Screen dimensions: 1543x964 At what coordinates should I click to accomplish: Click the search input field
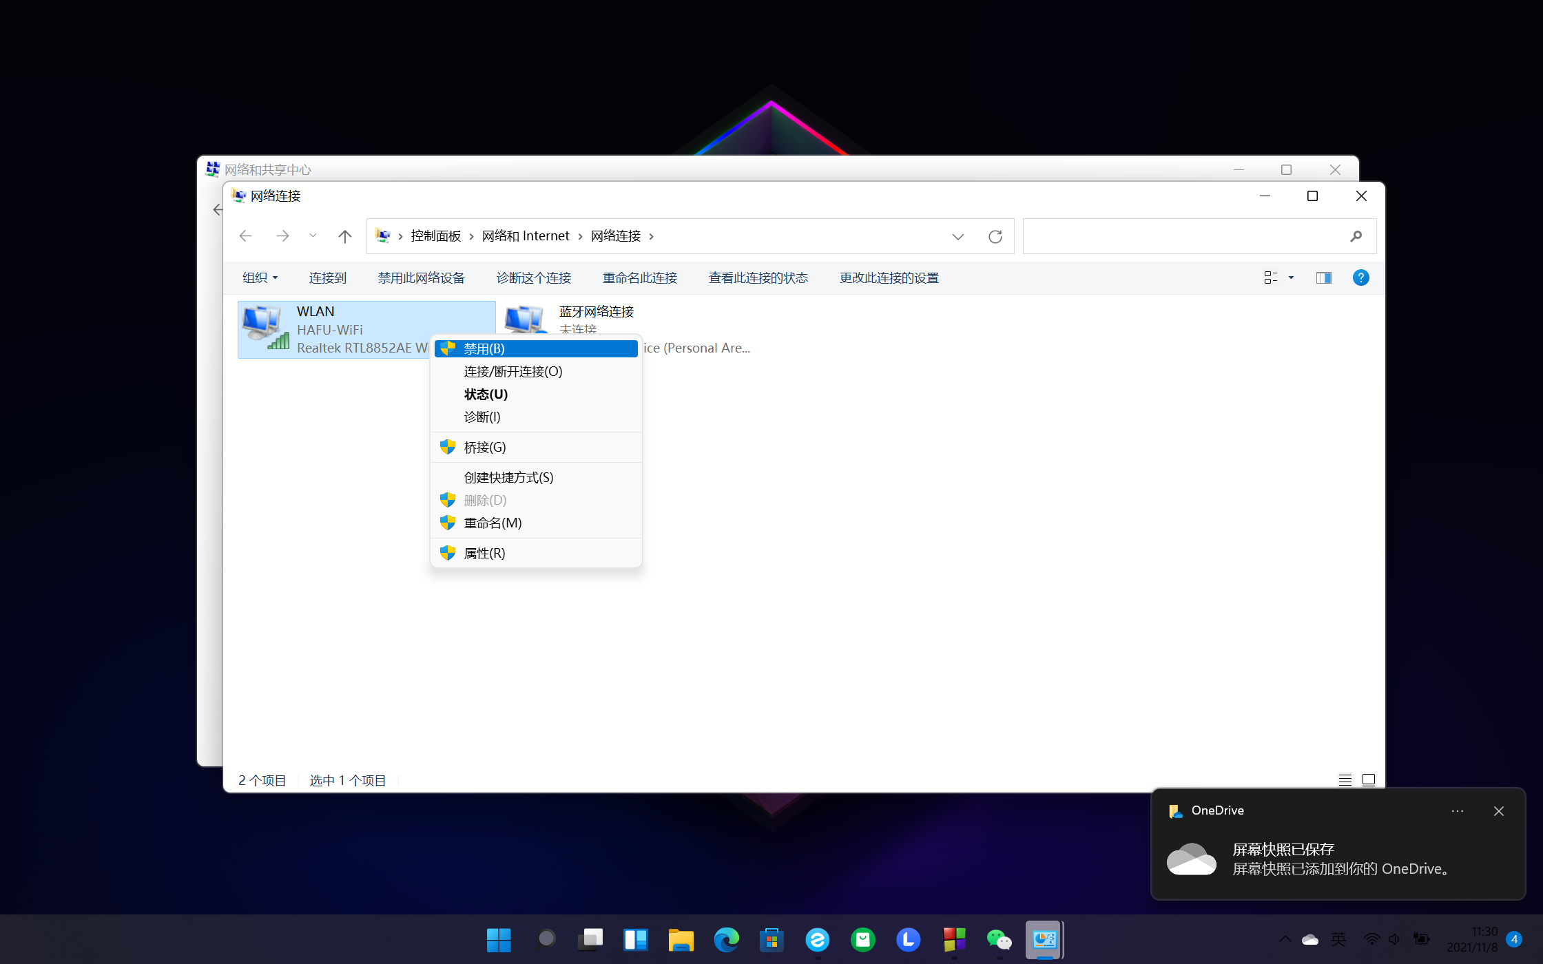click(1185, 236)
